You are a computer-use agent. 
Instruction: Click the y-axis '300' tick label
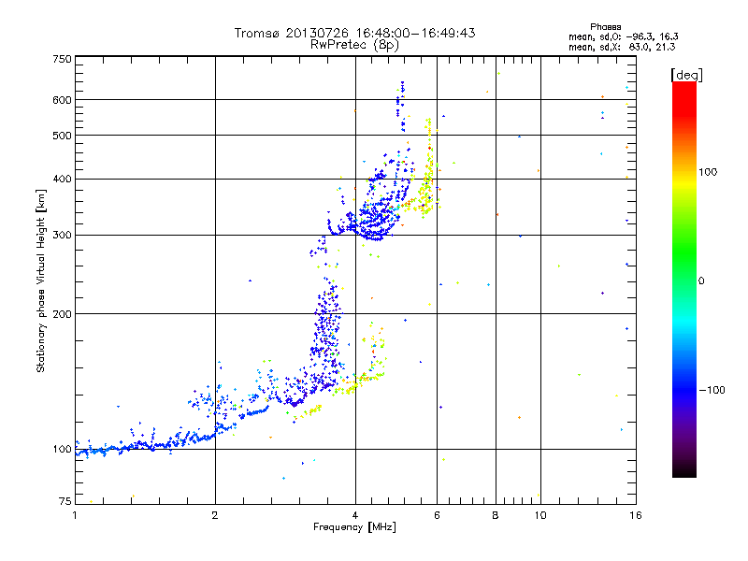click(x=62, y=236)
